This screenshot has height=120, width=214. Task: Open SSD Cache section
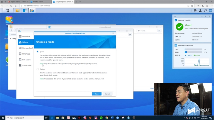[26, 66]
